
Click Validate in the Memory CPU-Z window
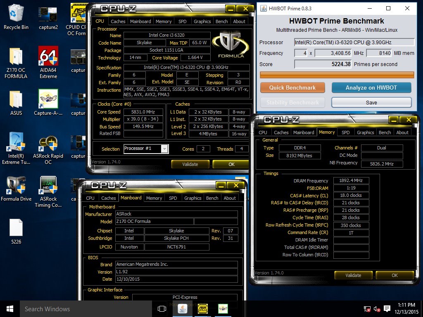pos(354,275)
